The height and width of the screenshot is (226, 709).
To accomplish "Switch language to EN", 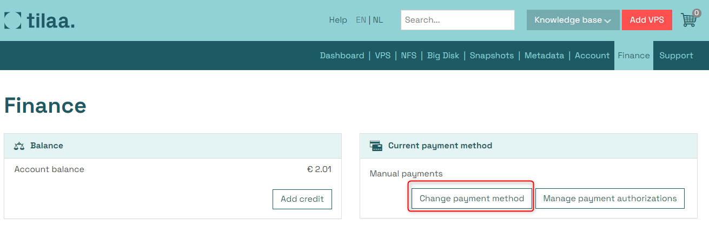I will pyautogui.click(x=361, y=20).
